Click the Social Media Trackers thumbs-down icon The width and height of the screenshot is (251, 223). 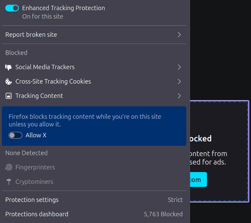(x=8, y=67)
